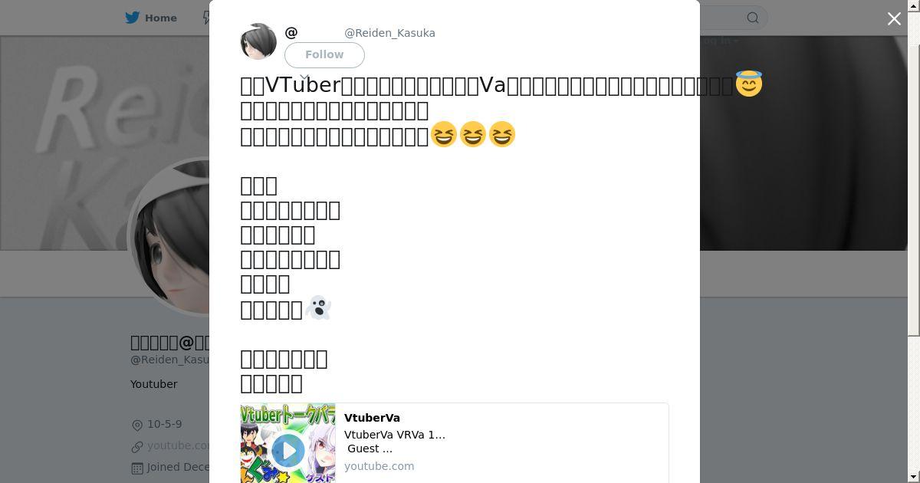Play the VtuberVa video preview

[287, 451]
